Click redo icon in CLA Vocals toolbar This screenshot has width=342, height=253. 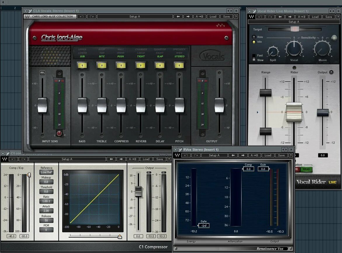click(x=92, y=17)
